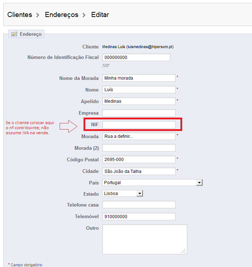Open the Estado dropdown showing Lisboa
252x267 pixels.
123,194
